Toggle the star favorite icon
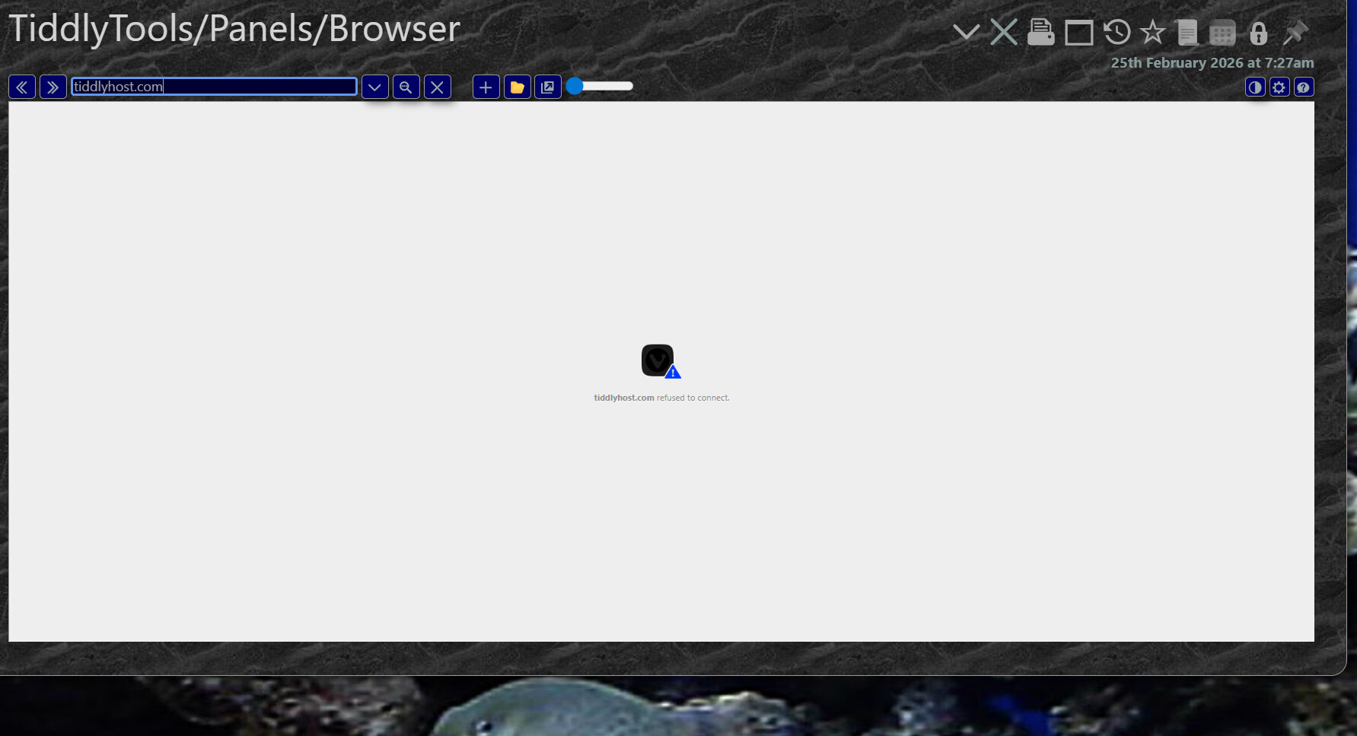Screen dimensions: 1357x736 click(x=1152, y=33)
